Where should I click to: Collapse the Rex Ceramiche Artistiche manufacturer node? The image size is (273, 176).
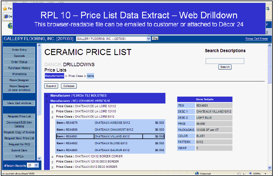(47, 101)
